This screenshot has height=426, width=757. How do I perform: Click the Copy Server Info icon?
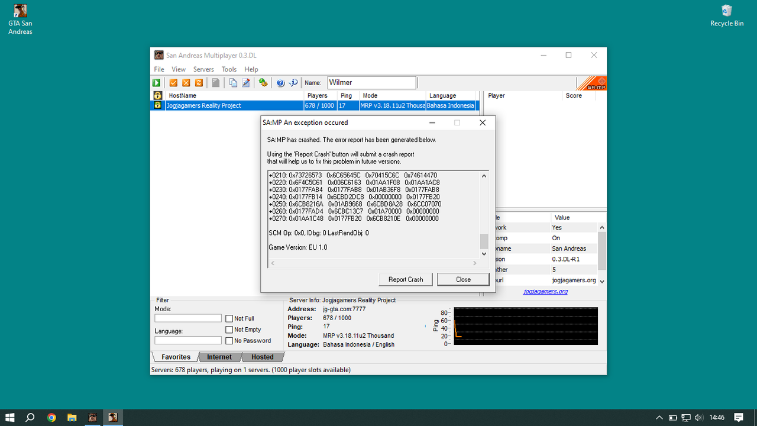point(233,83)
